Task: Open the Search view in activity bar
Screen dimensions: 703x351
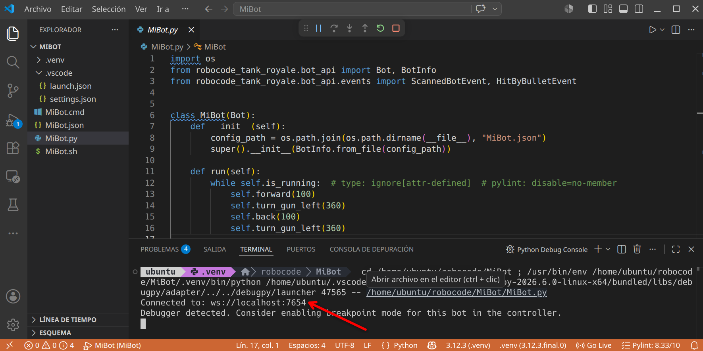Action: pyautogui.click(x=13, y=62)
